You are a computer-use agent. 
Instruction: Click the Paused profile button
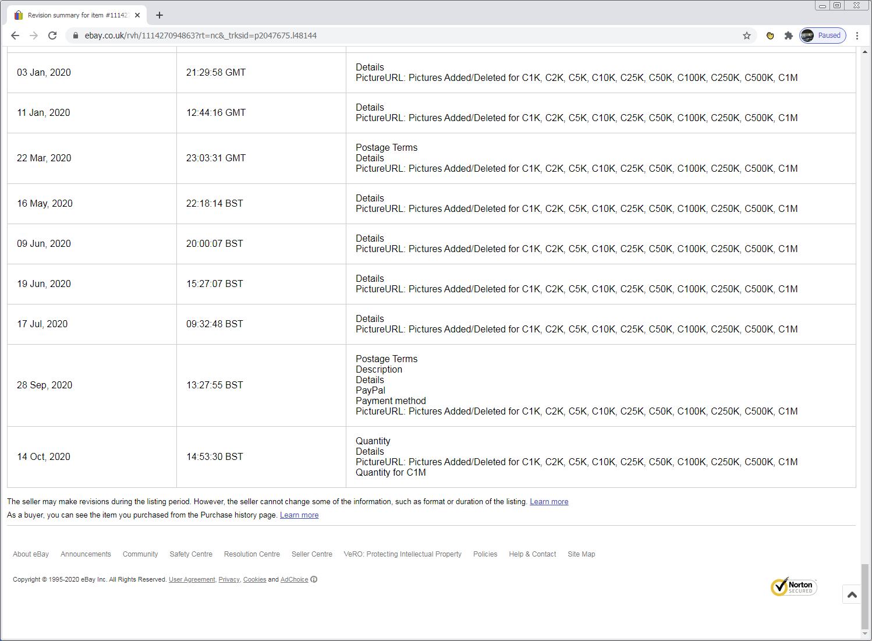(823, 36)
